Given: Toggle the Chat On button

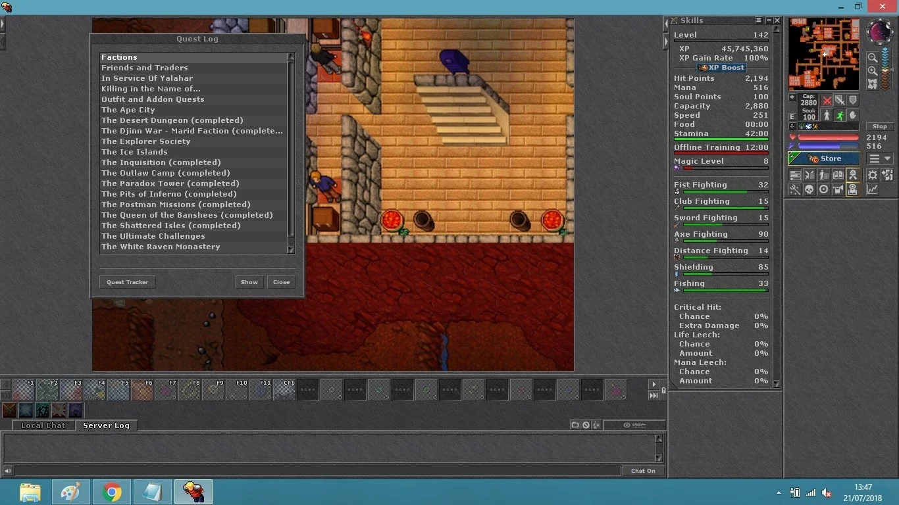Looking at the screenshot, I should pyautogui.click(x=643, y=471).
